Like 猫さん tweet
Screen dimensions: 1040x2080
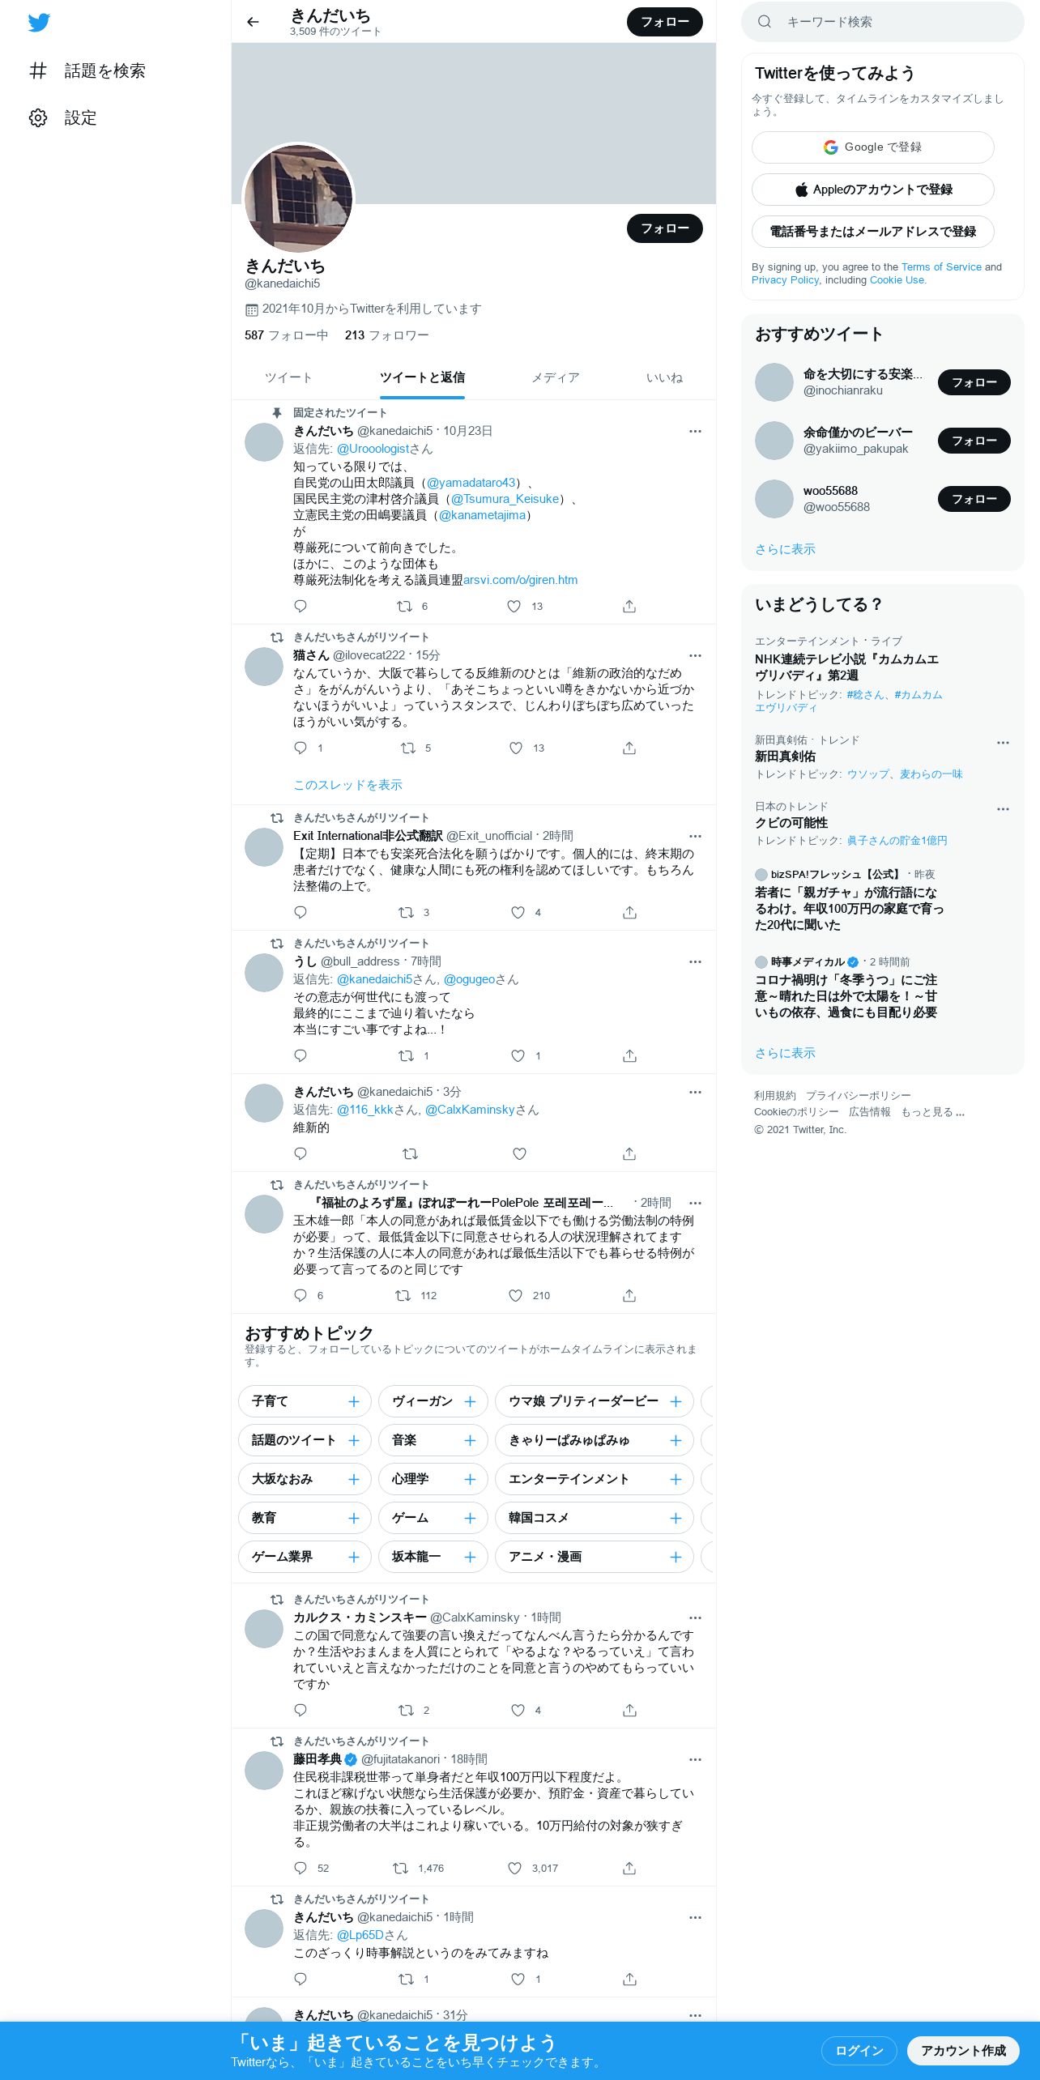tap(516, 748)
